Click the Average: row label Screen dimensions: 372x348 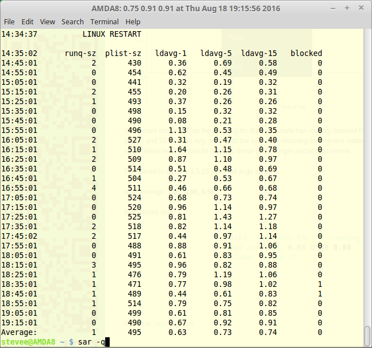(19, 332)
